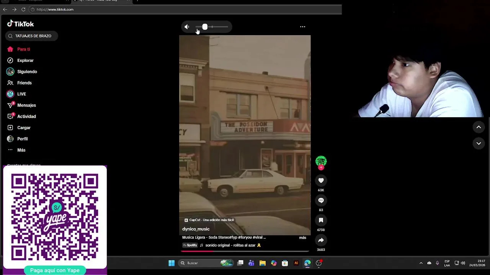Viewport: 490px width, 275px height.
Task: Click the 6738 saves count
Action: coord(321,230)
